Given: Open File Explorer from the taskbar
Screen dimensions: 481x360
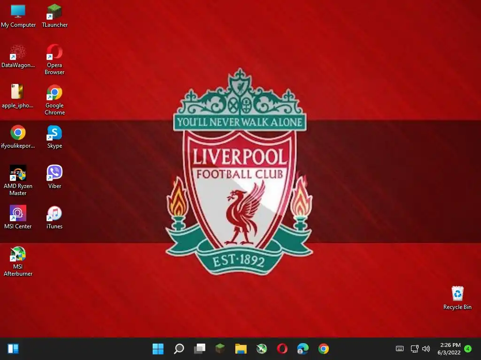Looking at the screenshot, I should pos(241,349).
